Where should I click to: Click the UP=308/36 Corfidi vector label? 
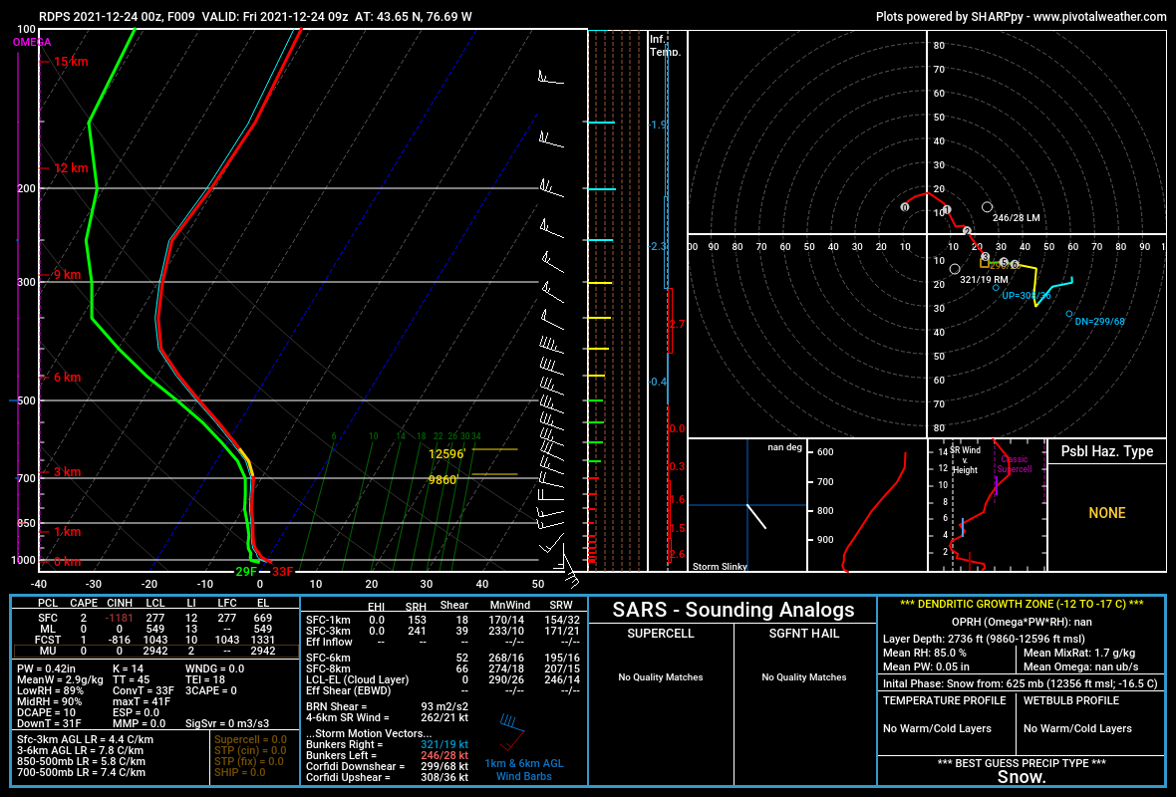point(1026,296)
